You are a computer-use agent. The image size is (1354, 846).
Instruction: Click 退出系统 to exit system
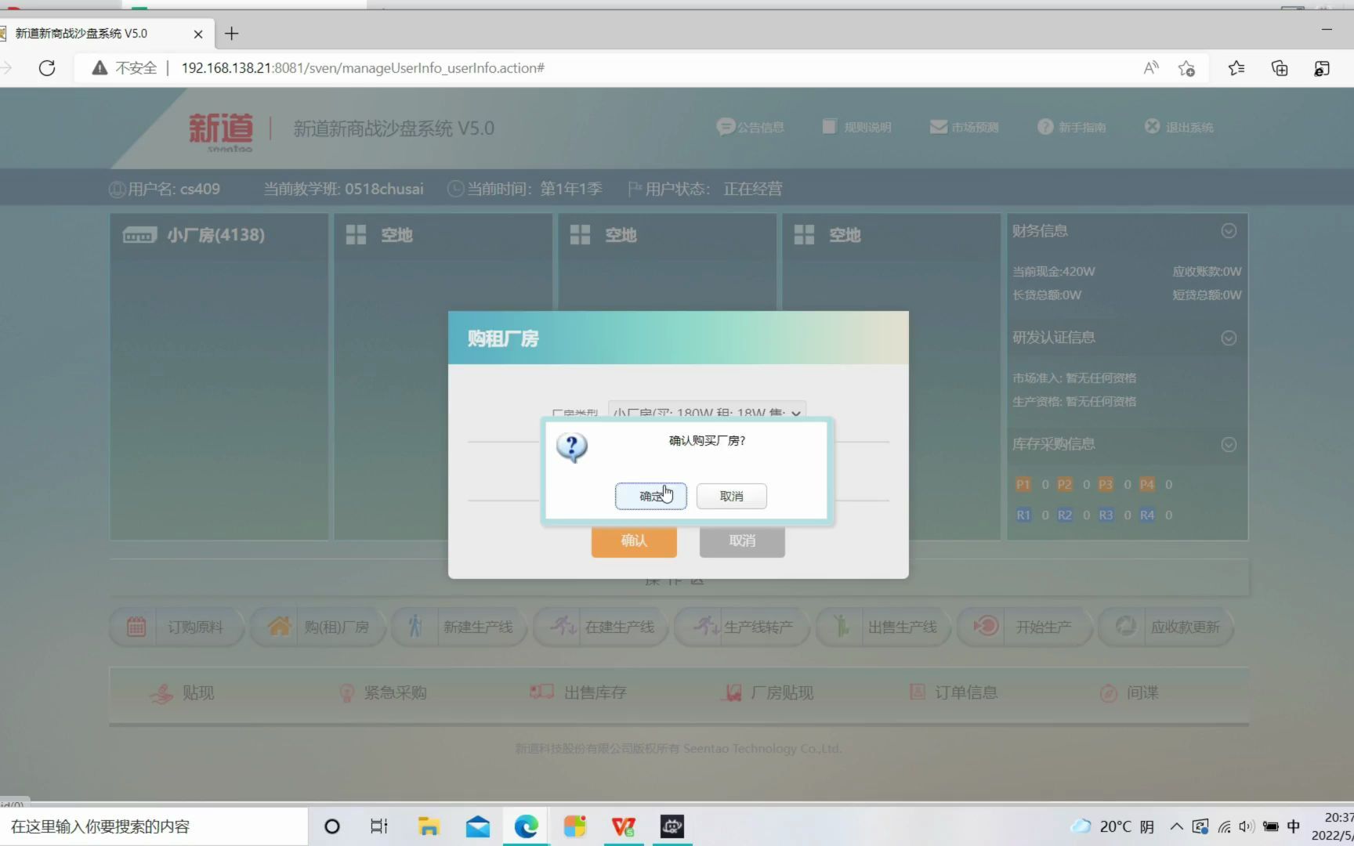pos(1178,127)
